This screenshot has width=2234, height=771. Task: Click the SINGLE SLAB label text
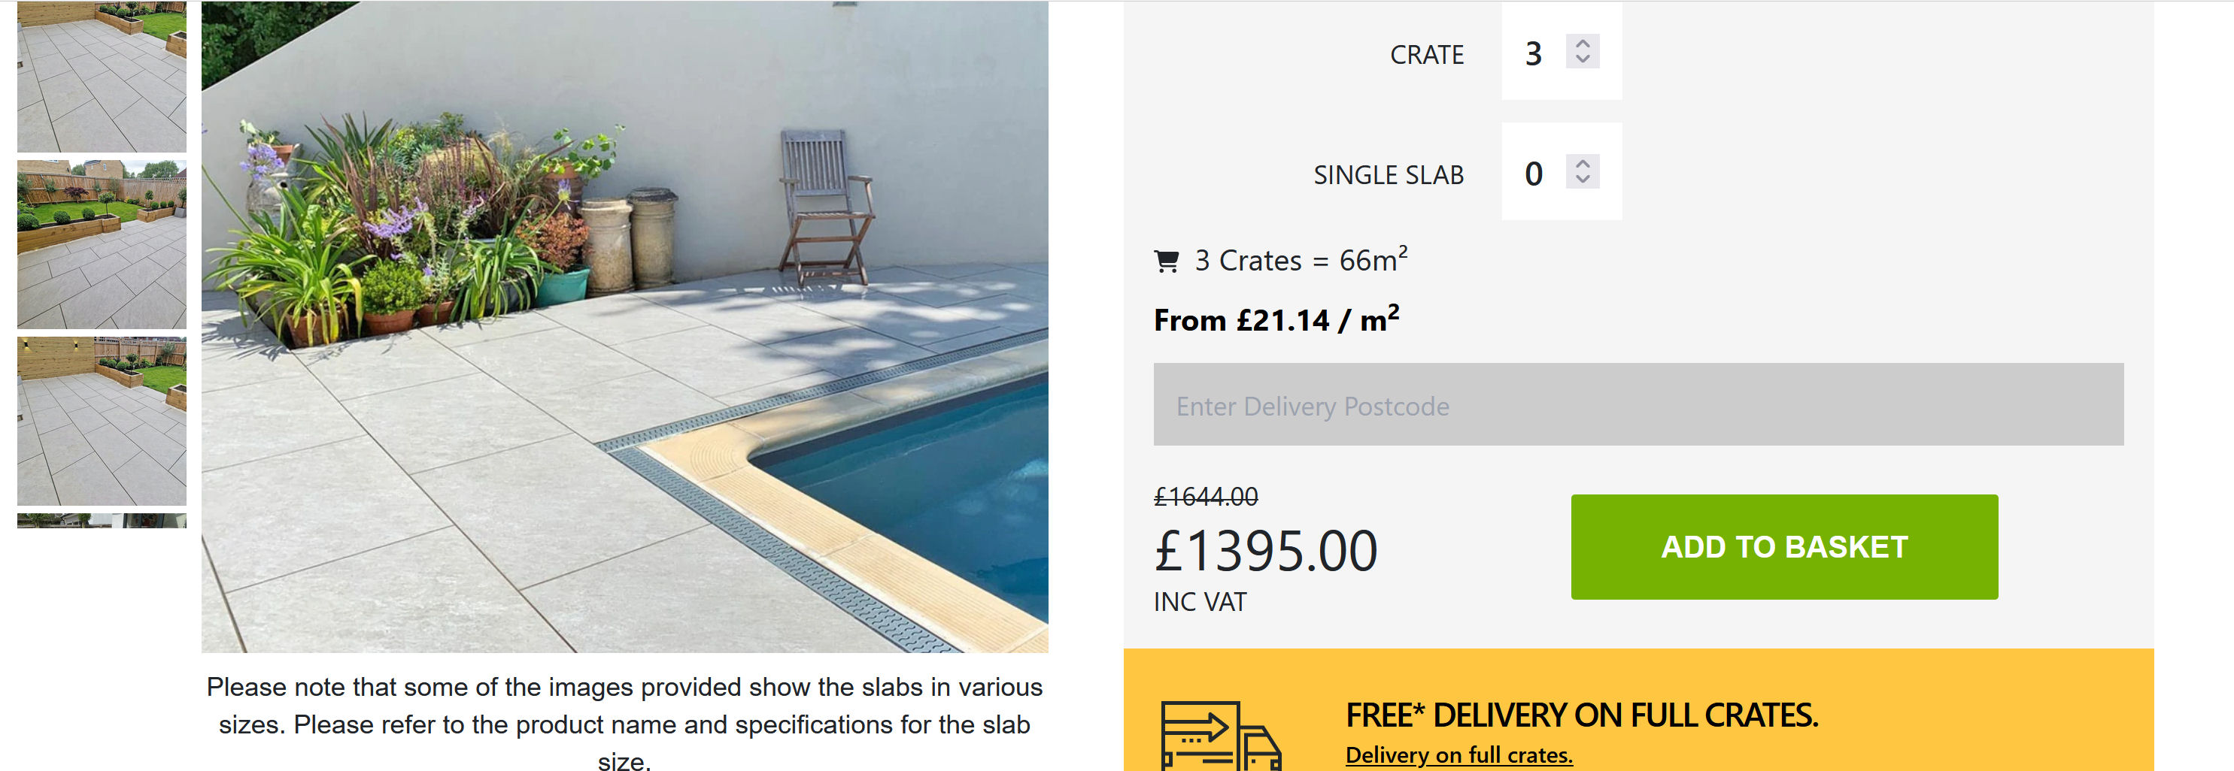coord(1388,175)
